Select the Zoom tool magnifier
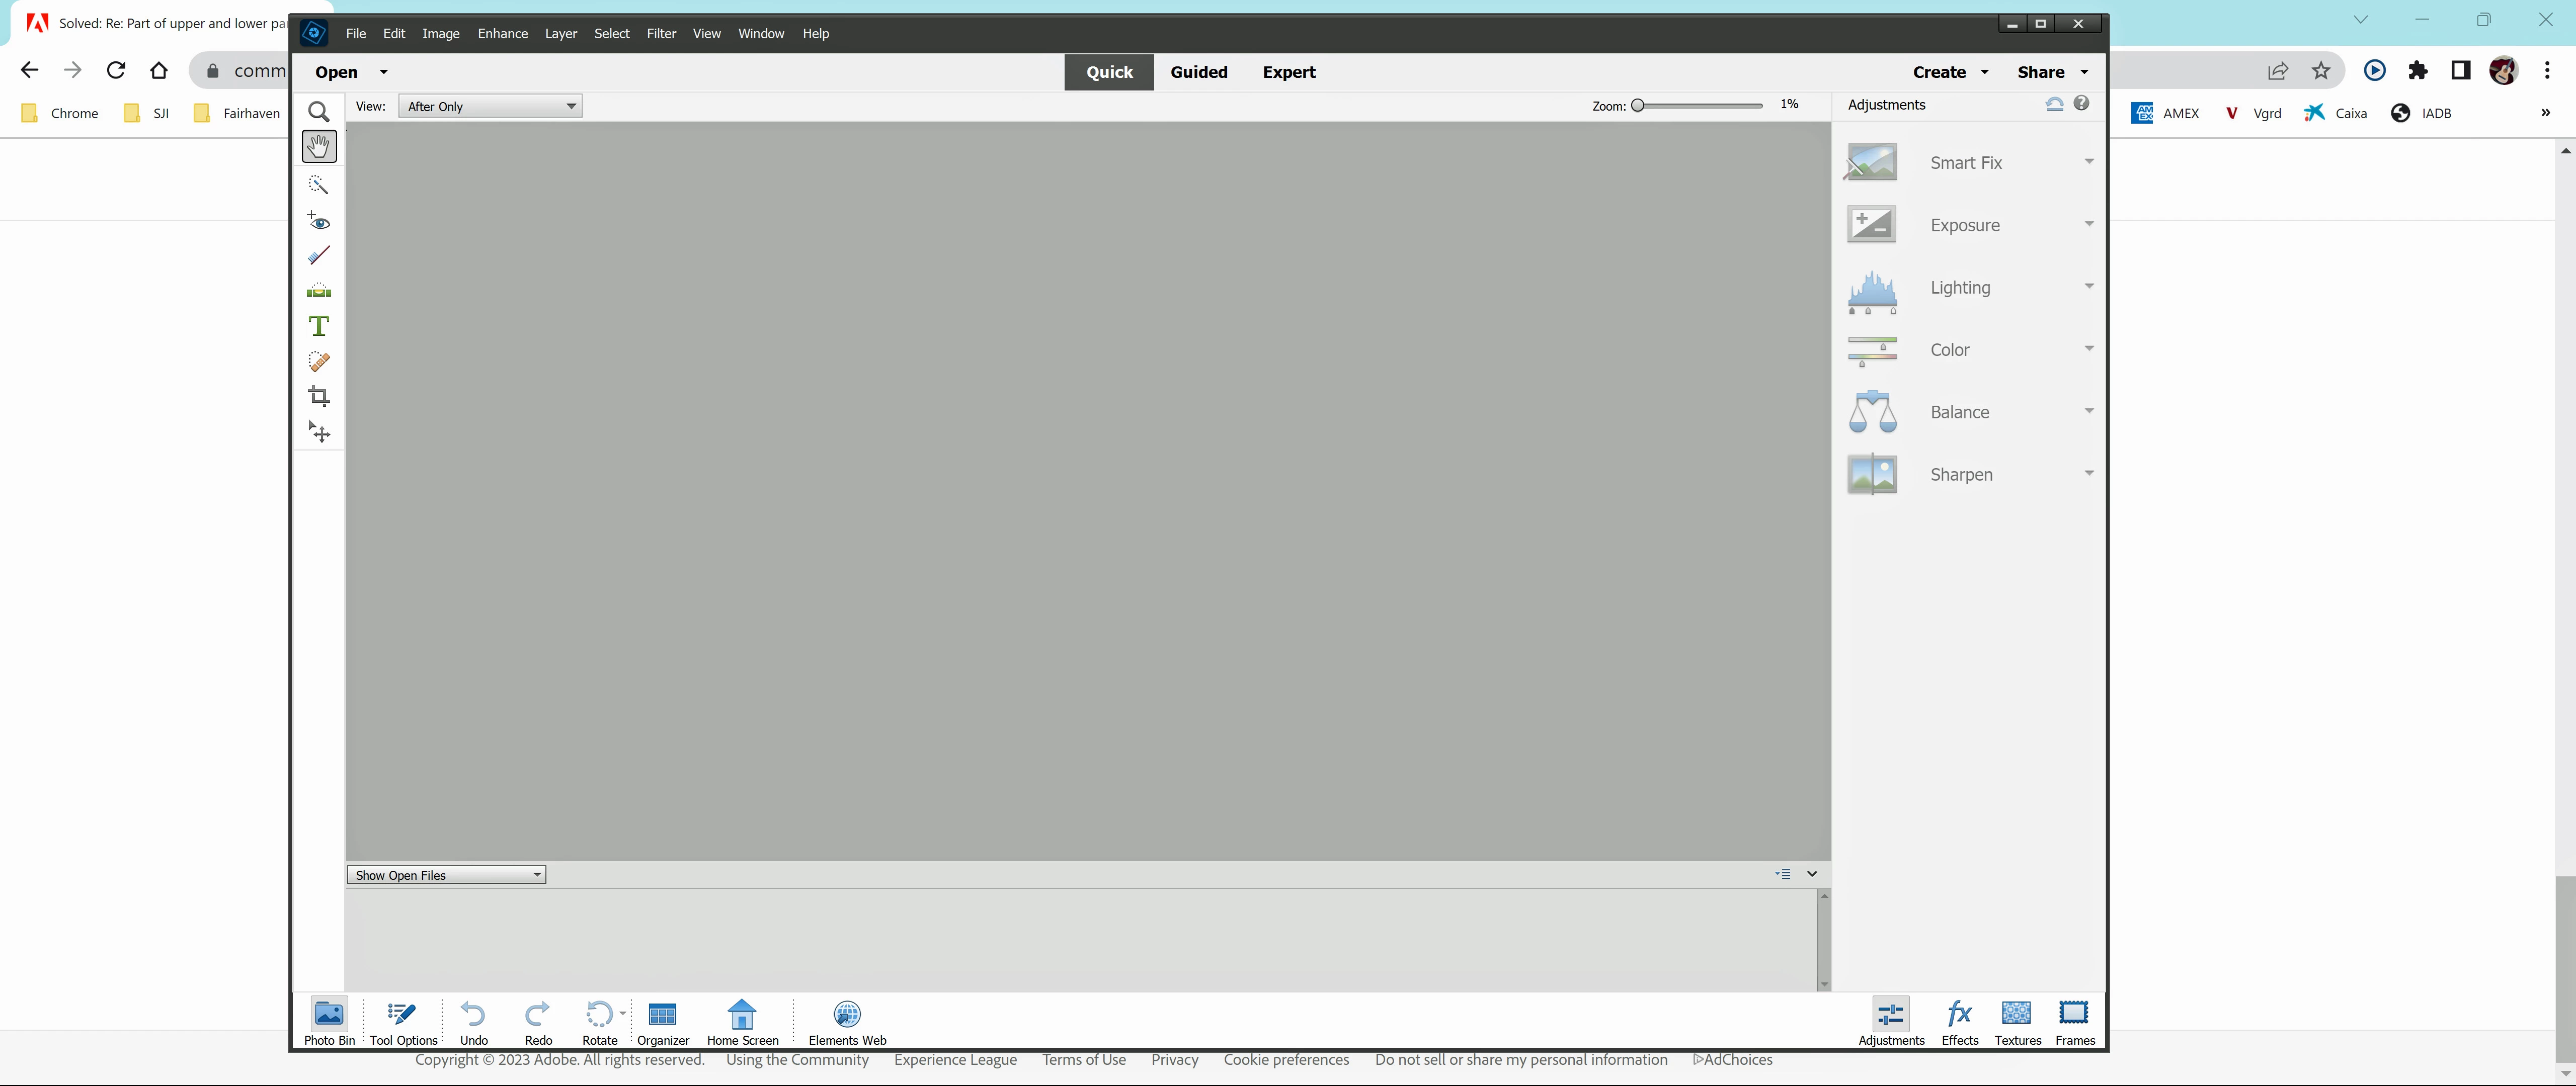 coord(319,112)
